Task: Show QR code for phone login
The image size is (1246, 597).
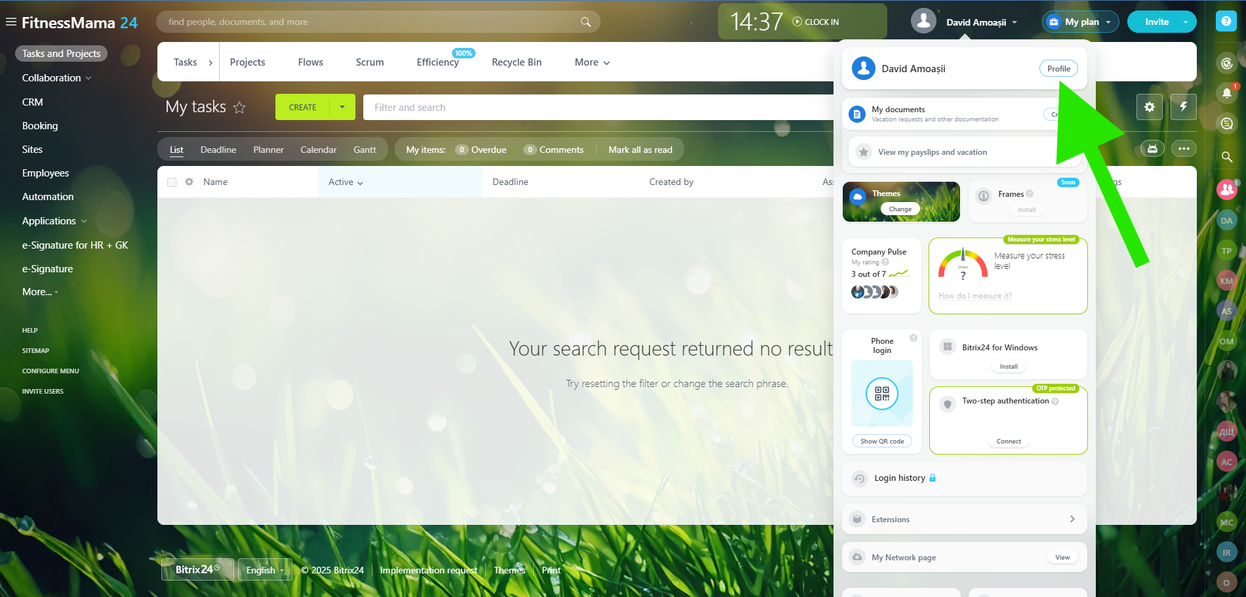Action: 882,442
